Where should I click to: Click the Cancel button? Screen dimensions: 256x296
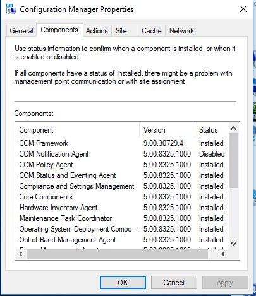pyautogui.click(x=174, y=283)
